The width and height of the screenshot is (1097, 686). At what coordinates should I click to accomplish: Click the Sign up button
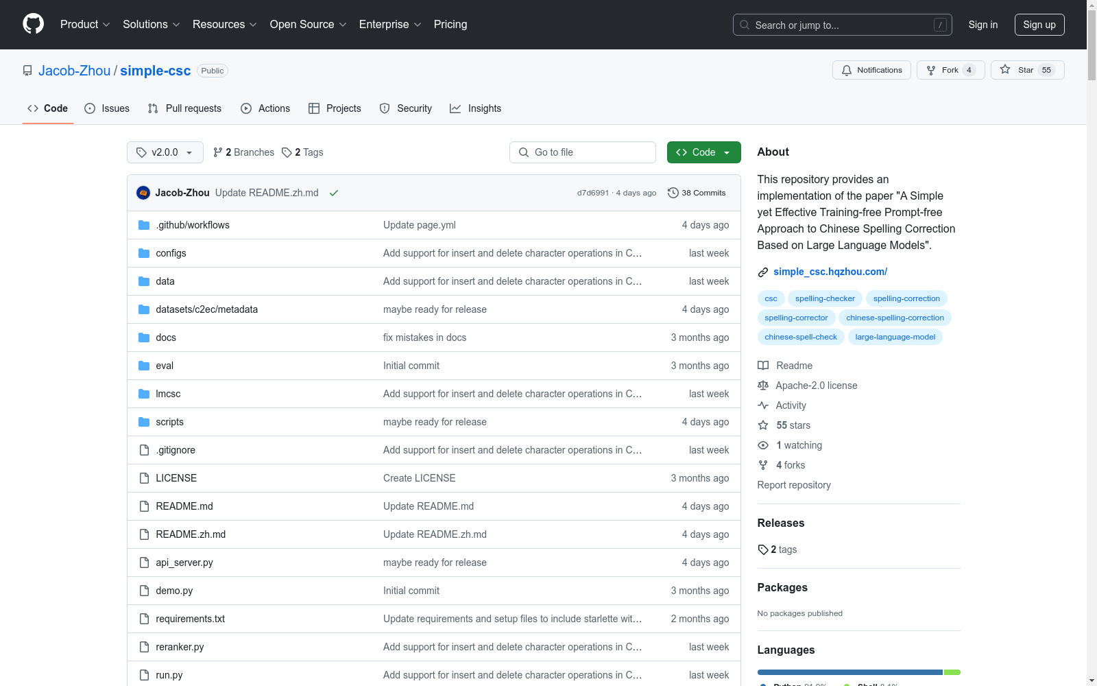point(1039,25)
